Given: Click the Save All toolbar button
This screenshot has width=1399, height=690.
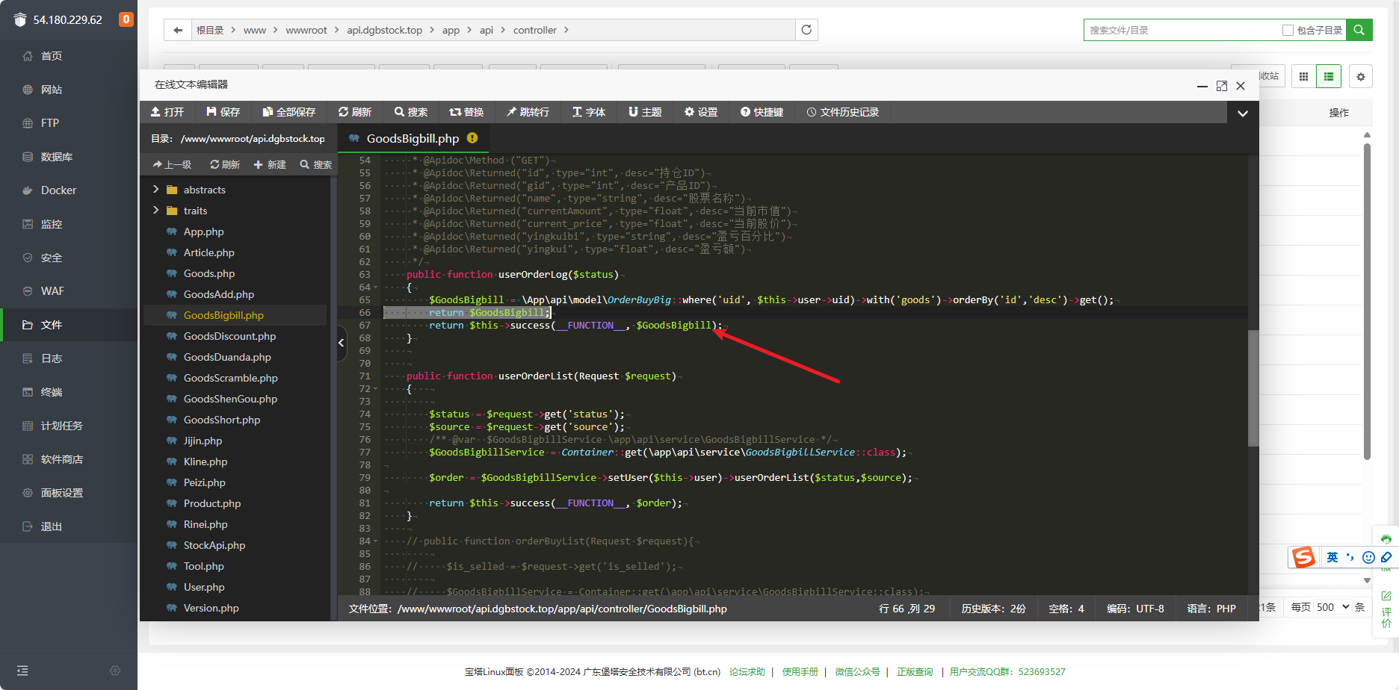Looking at the screenshot, I should coord(288,112).
